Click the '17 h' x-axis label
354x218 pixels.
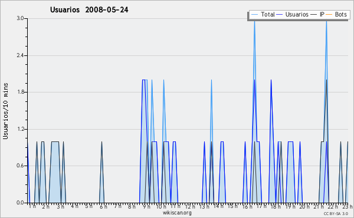pyautogui.click(x=261, y=206)
